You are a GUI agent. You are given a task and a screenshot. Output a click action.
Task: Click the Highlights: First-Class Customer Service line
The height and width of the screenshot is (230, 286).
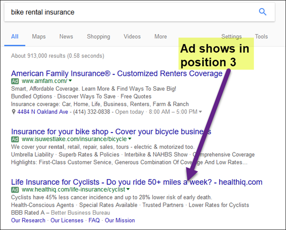129,162
